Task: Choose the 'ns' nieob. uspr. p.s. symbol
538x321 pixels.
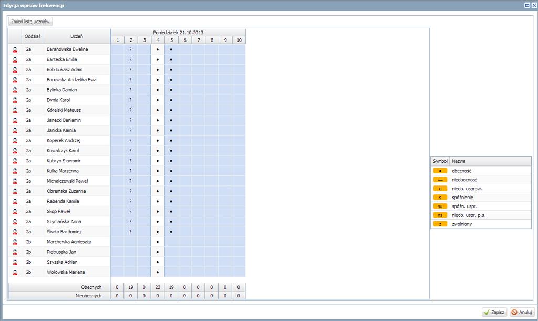Action: click(440, 215)
